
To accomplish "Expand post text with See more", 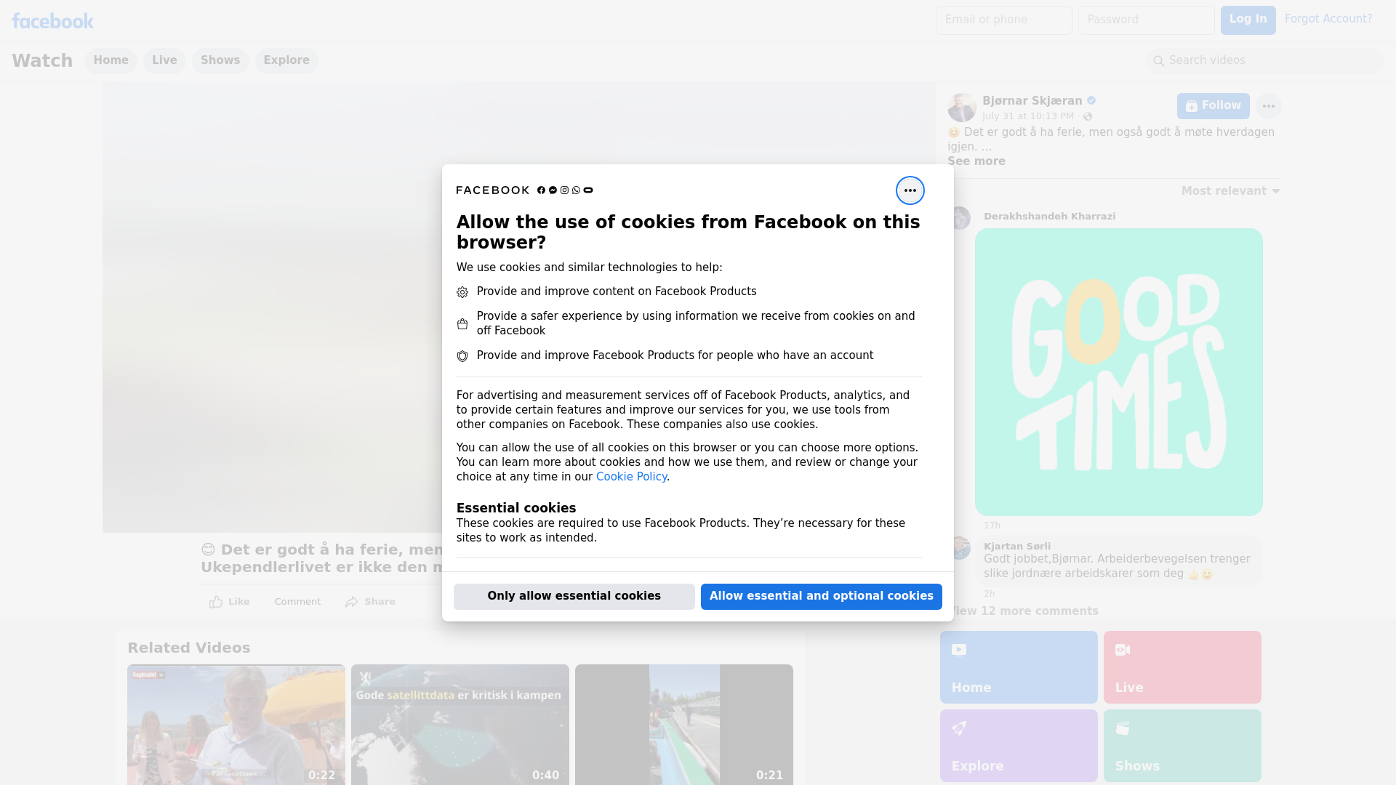I will [976, 161].
